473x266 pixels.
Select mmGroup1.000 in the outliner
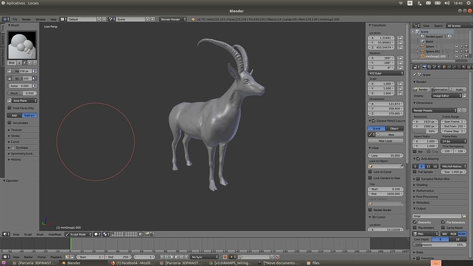tap(435, 56)
